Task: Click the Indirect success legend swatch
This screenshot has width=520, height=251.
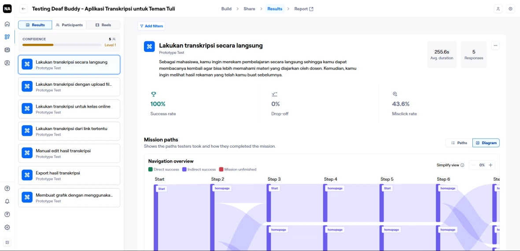Action: tap(184, 169)
